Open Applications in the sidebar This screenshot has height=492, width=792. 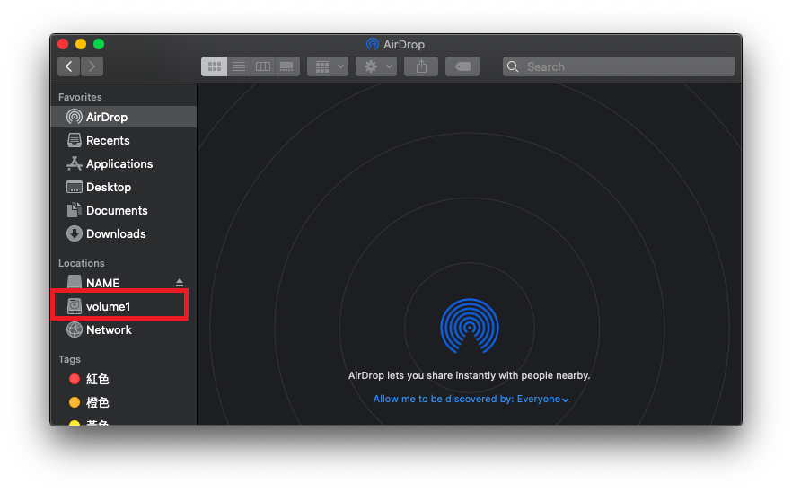123,163
